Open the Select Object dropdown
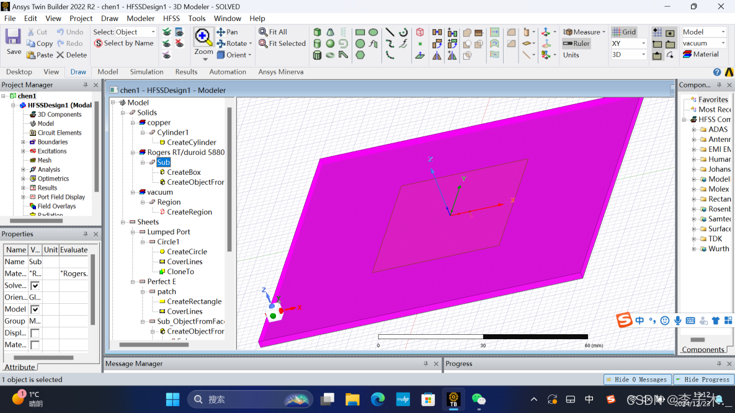The width and height of the screenshot is (735, 413). tap(136, 32)
